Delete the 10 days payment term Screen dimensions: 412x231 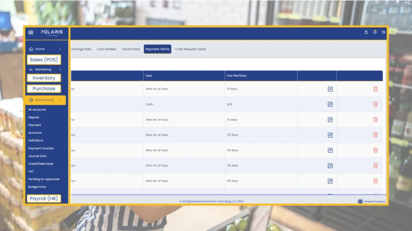[375, 89]
